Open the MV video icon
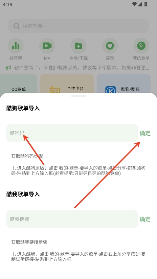The height and width of the screenshot is (279, 157). 47,46
